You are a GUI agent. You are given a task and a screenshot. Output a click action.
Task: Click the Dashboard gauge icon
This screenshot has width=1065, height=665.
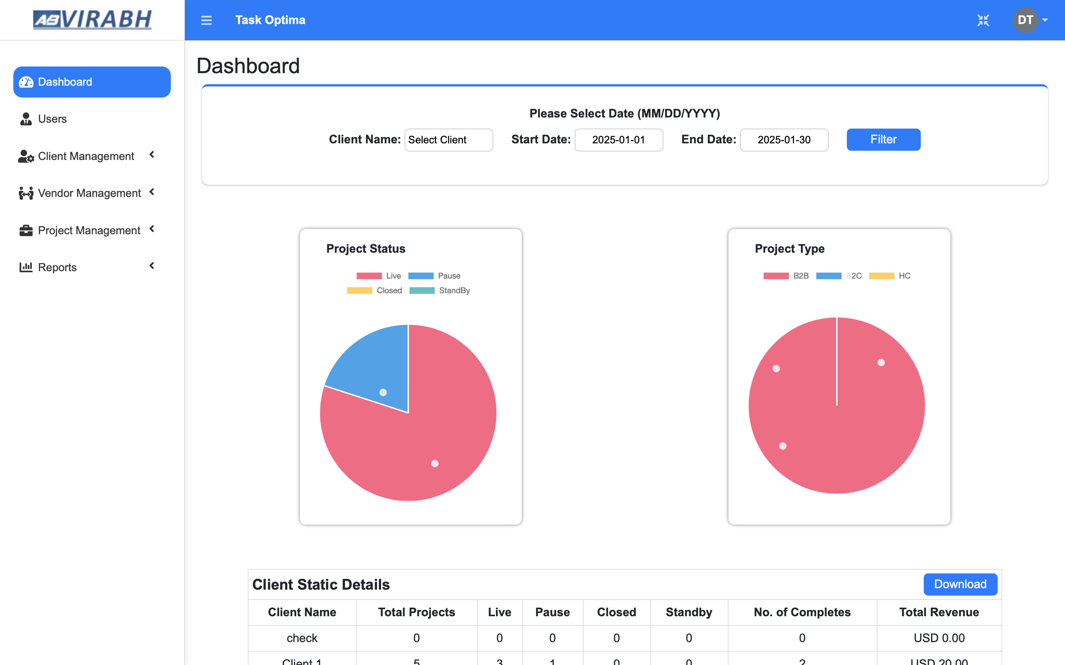pos(26,82)
